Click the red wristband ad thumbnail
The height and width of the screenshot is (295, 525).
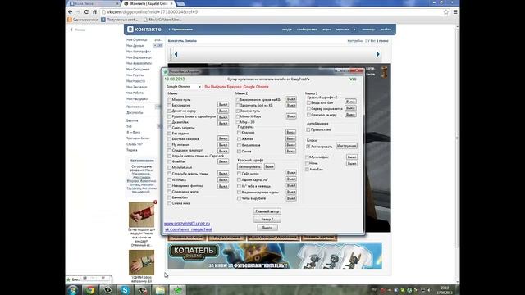pos(142,215)
